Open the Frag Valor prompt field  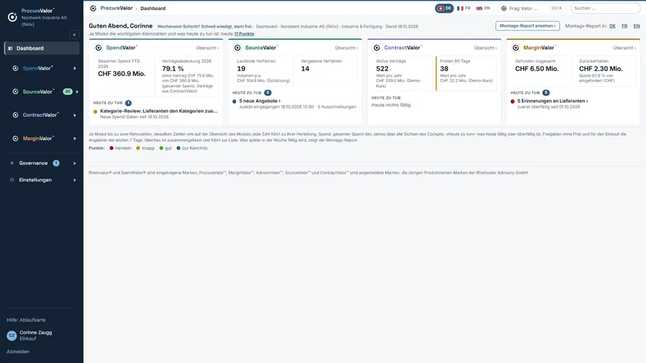tap(533, 8)
